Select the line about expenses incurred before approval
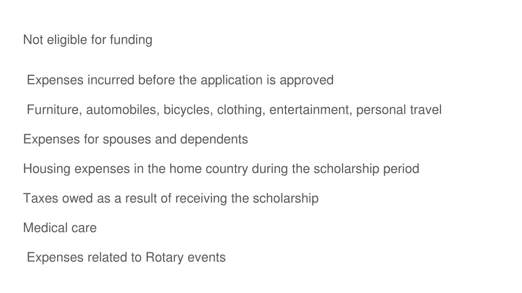The width and height of the screenshot is (522, 293). pyautogui.click(x=180, y=80)
